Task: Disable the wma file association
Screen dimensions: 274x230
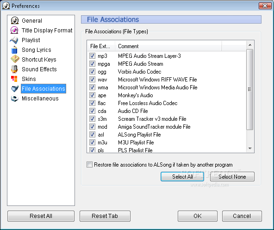Action: point(92,87)
